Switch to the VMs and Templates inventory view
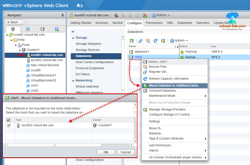The width and height of the screenshot is (250, 165). click(x=28, y=29)
